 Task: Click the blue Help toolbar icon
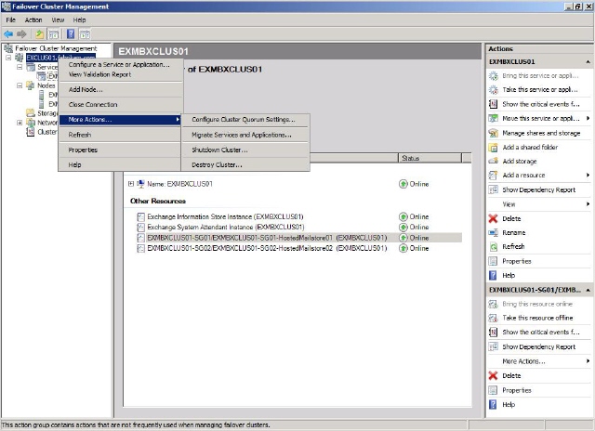click(71, 34)
